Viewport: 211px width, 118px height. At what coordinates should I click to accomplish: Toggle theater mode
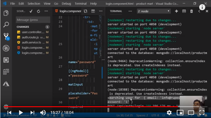click(191, 113)
